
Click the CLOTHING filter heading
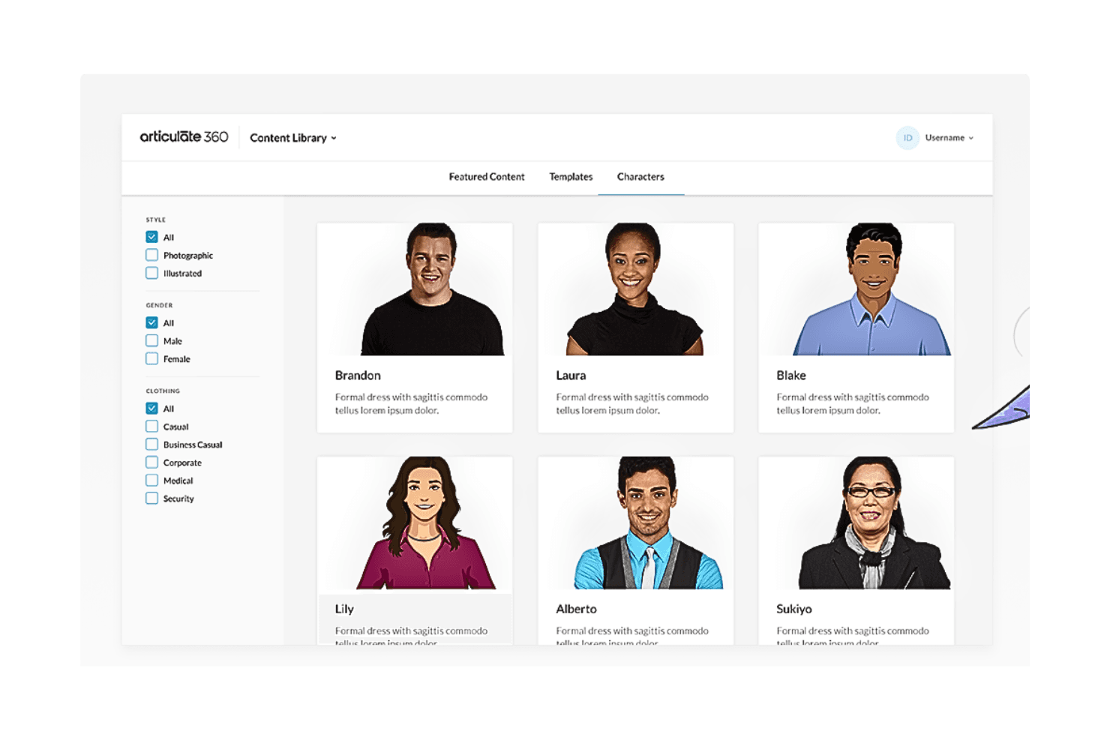(163, 391)
